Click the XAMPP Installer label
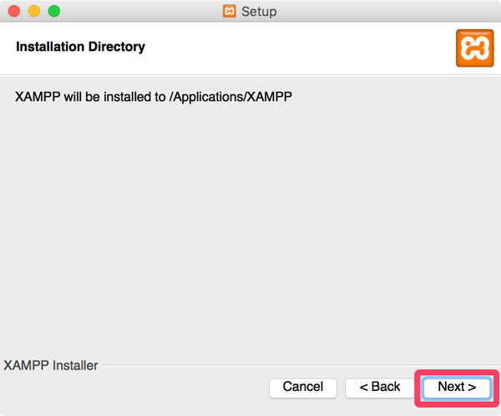 coord(50,366)
